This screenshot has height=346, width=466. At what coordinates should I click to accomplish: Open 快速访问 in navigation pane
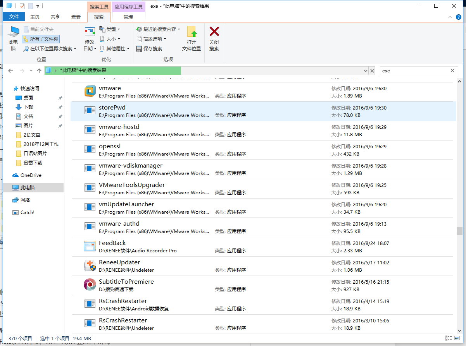[30, 89]
